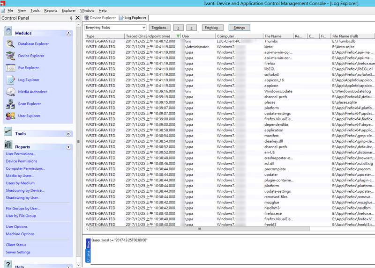The image size is (375, 268).
Task: Open the User Options link
Action: [16, 227]
